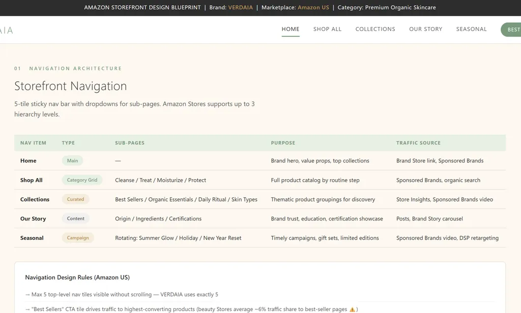Click 'Timely campaigns, gift sets, limited editions'
This screenshot has width=521, height=313.
tap(325, 238)
